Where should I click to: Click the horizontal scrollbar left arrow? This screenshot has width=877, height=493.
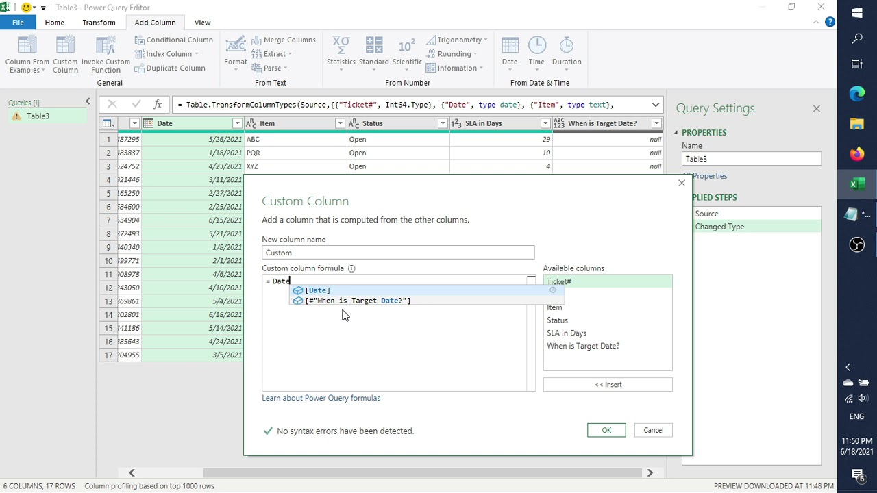point(132,472)
